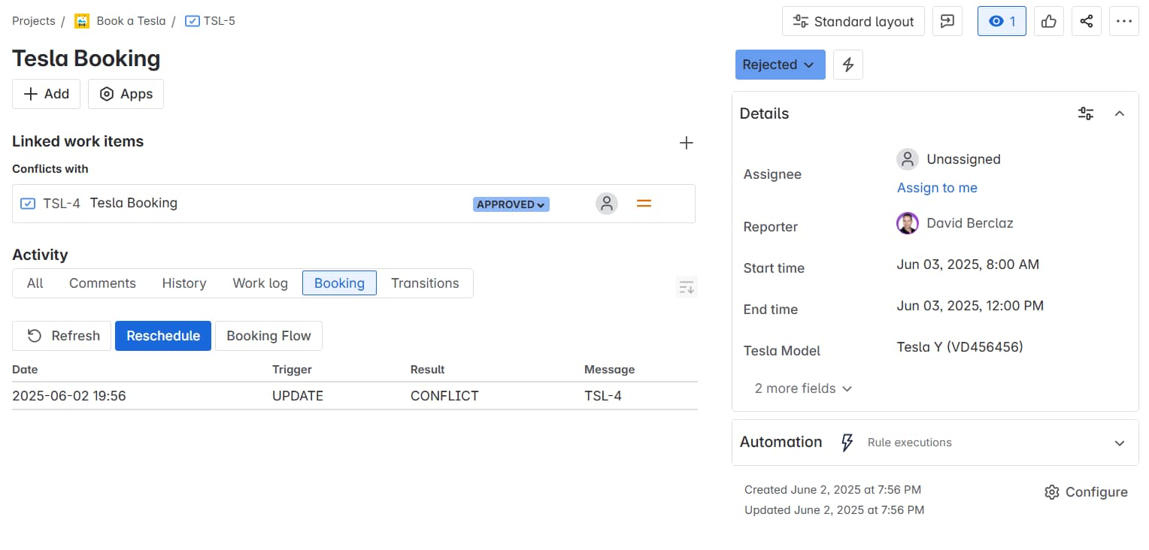The height and width of the screenshot is (550, 1149).
Task: Click the TSL-4 task checkbox icon
Action: tap(28, 203)
